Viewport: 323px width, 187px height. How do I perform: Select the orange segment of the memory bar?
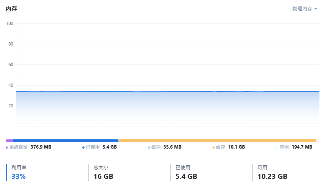coord(217,141)
